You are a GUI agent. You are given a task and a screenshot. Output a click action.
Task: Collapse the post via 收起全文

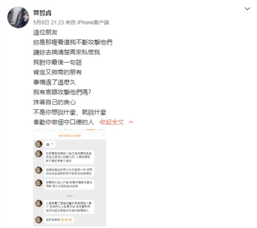[x=112, y=122]
